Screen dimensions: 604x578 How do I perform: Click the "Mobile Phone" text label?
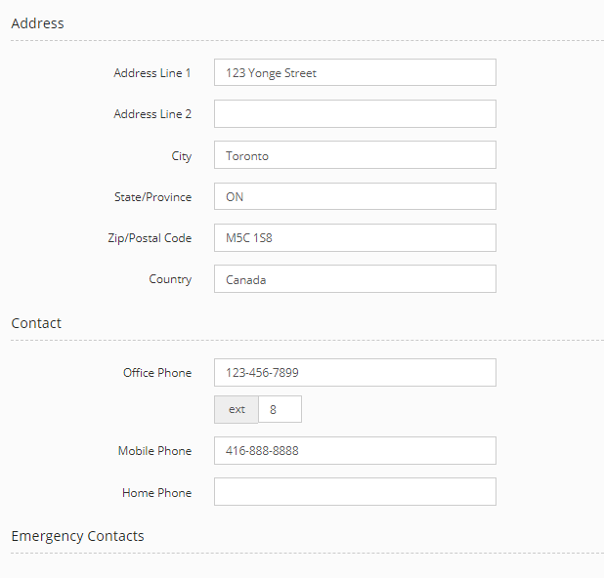coord(154,451)
